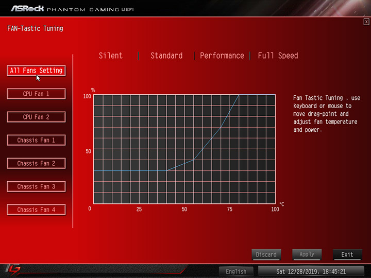
Task: Choose the Full Speed preset
Action: pyautogui.click(x=278, y=56)
